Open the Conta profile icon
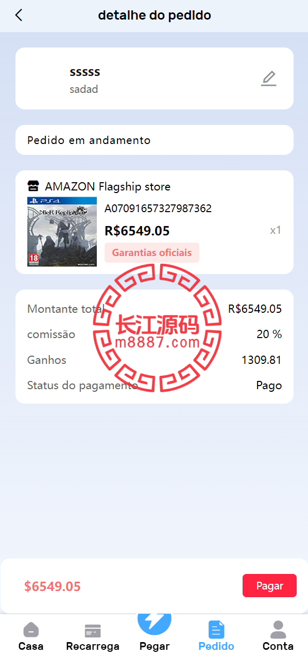308x655 pixels. coord(278,629)
